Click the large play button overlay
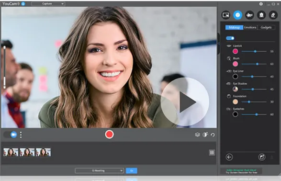Image resolution: width=281 pixels, height=181 pixels. [x=185, y=102]
